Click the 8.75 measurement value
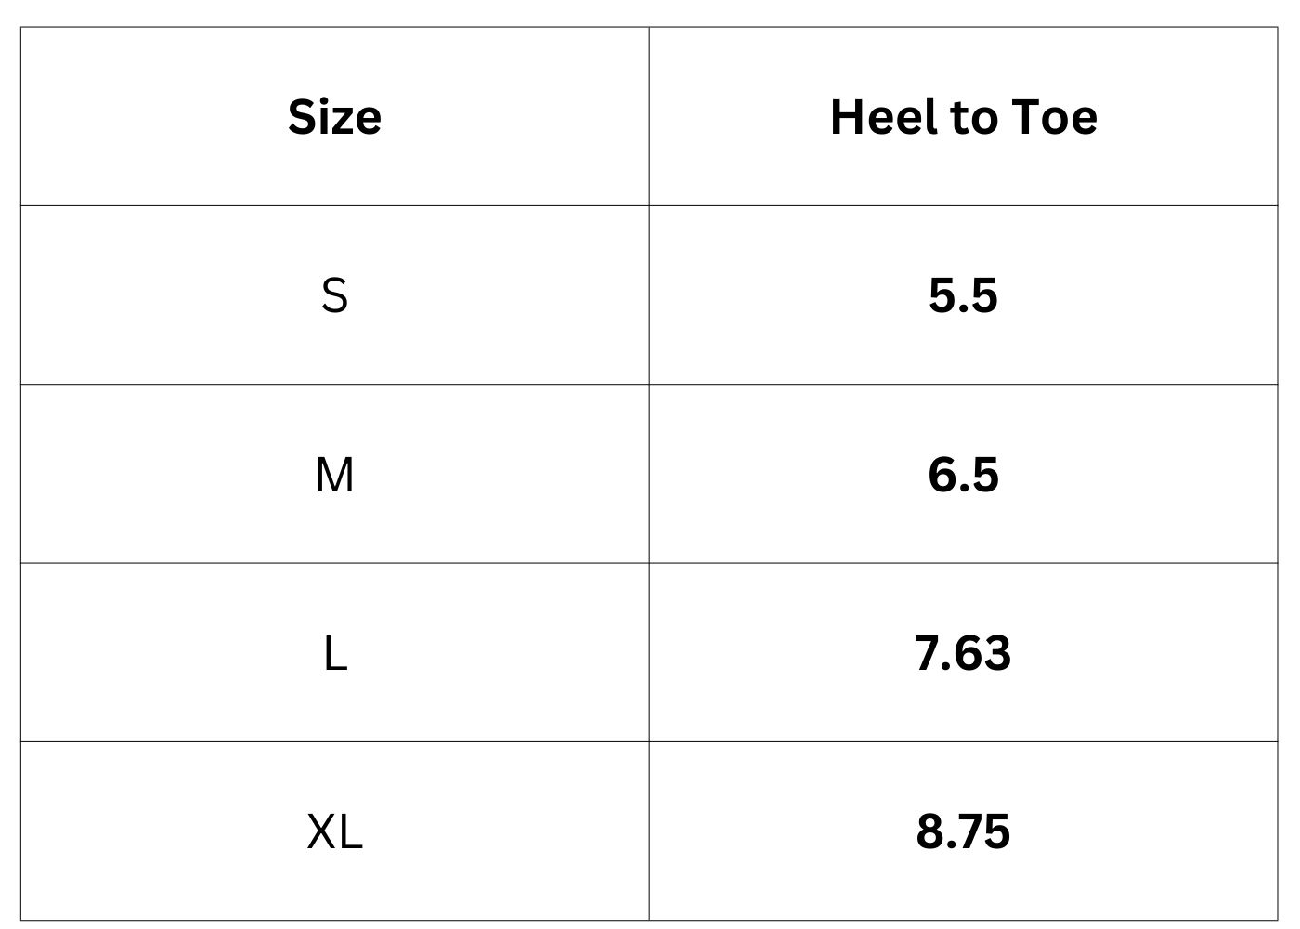The height and width of the screenshot is (929, 1300). pyautogui.click(x=963, y=831)
